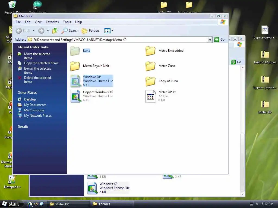This screenshot has width=278, height=208.
Task: Open the Views dropdown arrow
Action: pos(112,31)
